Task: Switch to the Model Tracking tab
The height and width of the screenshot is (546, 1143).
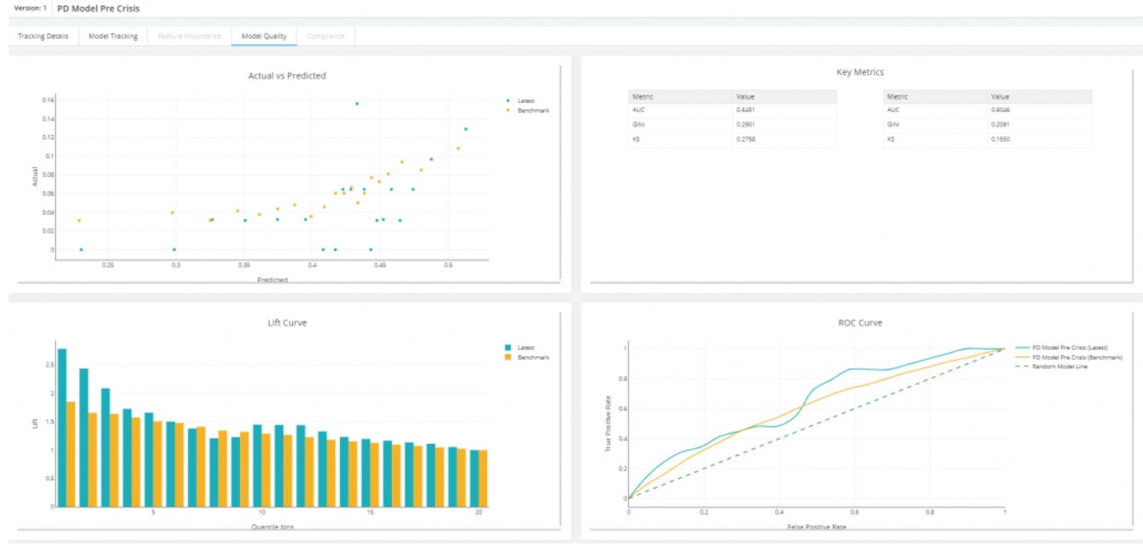Action: 112,37
